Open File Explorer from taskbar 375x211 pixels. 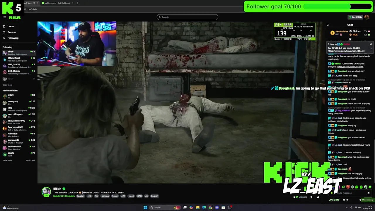(197, 207)
